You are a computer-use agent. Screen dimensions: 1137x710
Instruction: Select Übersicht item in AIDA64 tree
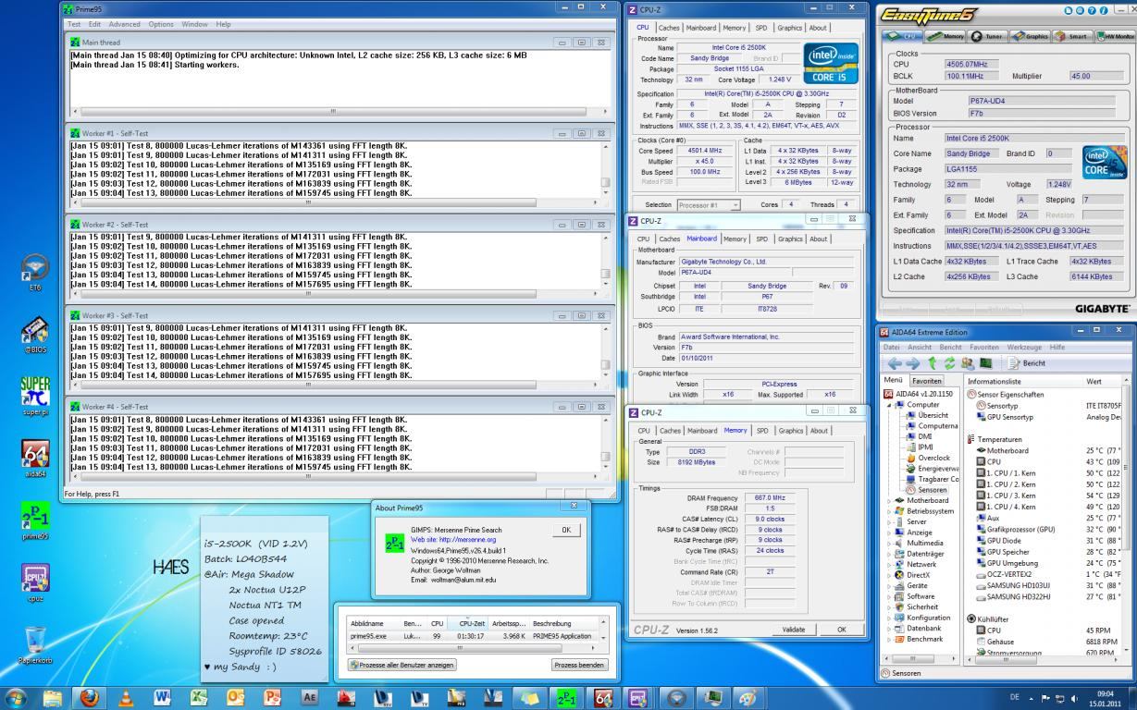point(926,415)
